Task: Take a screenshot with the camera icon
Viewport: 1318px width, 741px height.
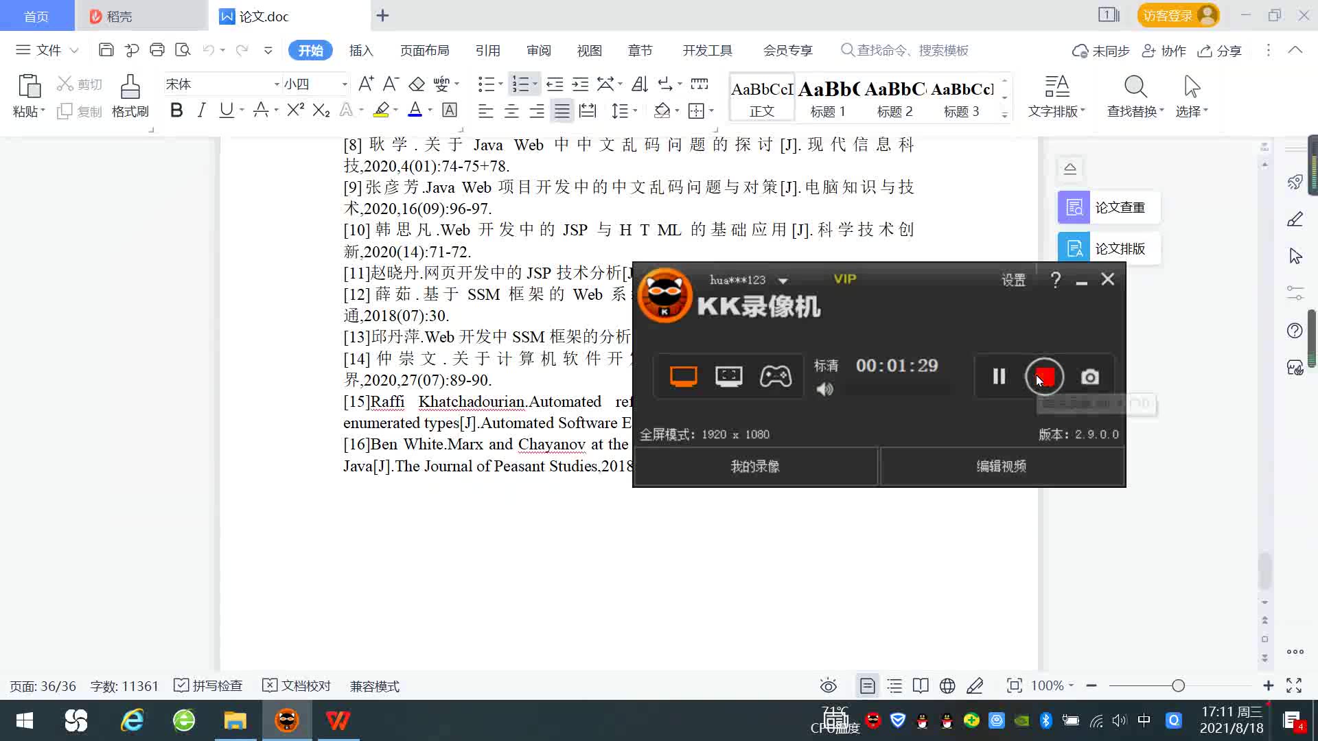Action: click(x=1089, y=377)
